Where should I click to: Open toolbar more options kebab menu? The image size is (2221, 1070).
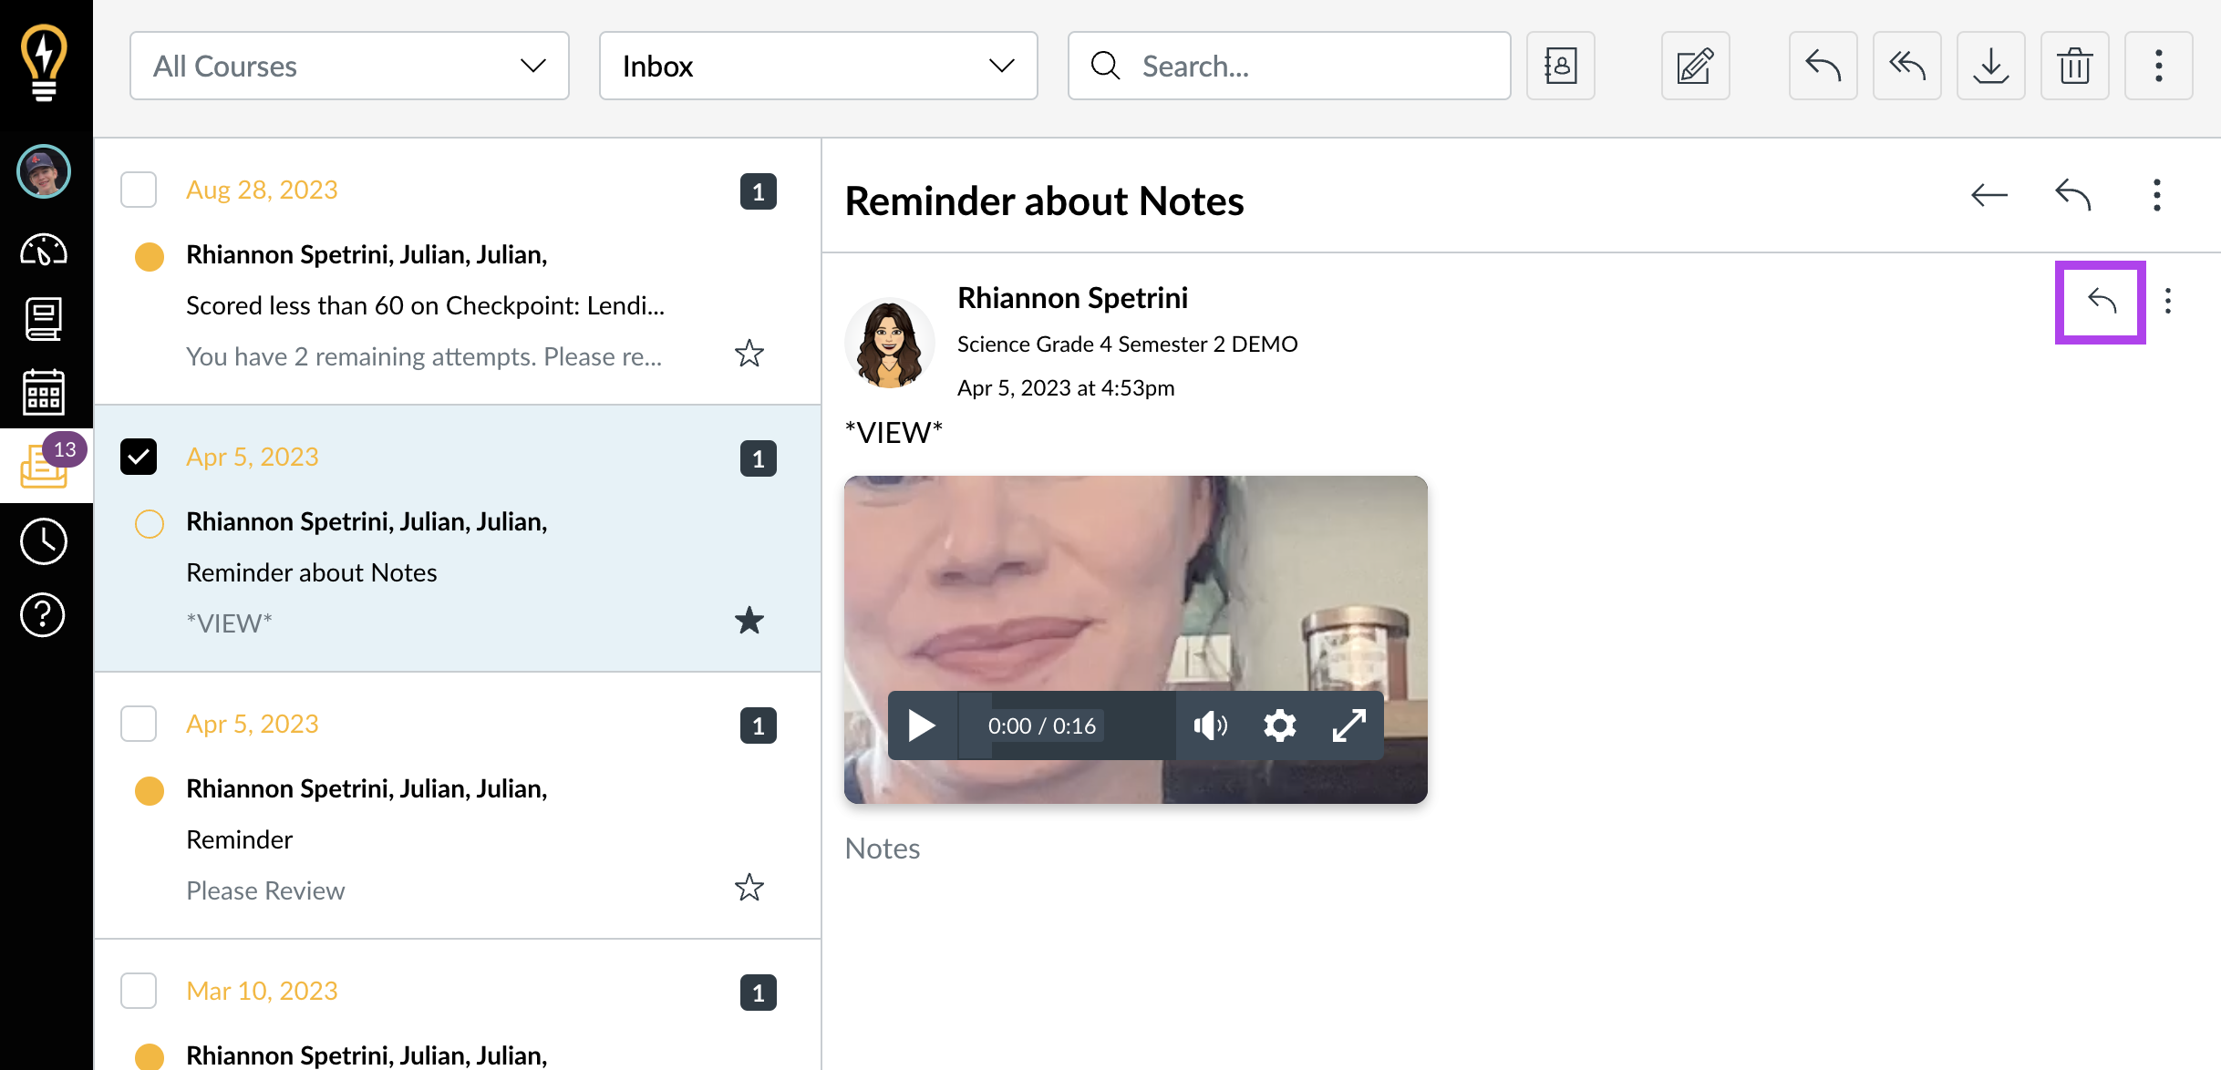tap(2158, 66)
